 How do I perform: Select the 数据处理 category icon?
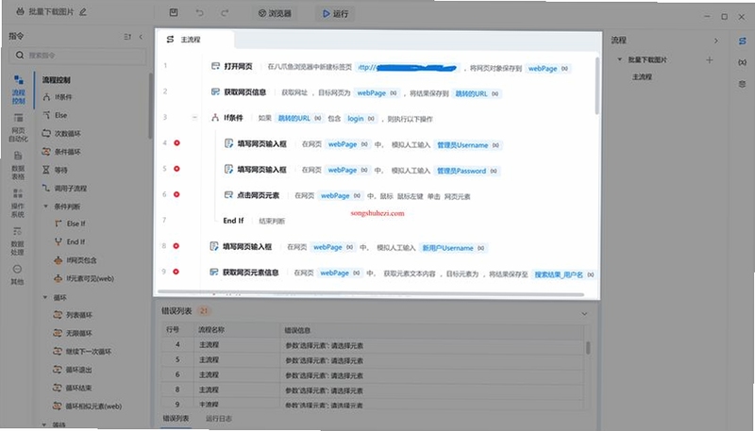click(x=17, y=240)
